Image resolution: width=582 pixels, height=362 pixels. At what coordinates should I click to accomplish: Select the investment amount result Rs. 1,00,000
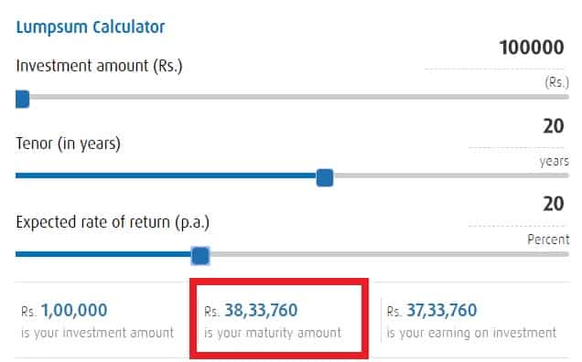(x=64, y=311)
